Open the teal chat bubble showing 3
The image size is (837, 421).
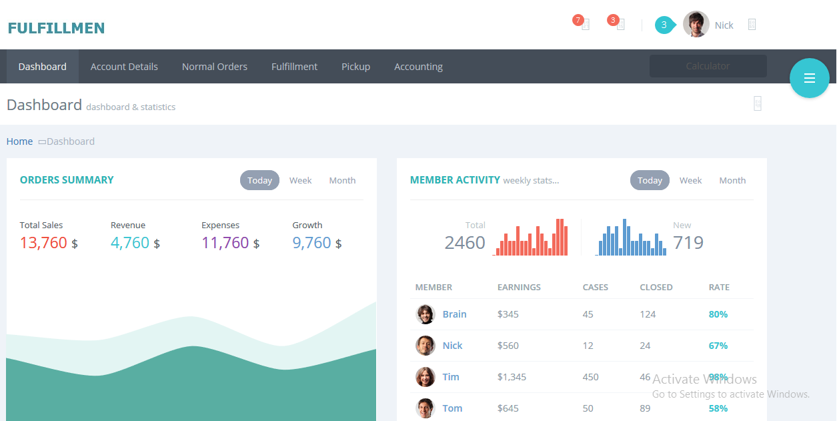tap(664, 25)
